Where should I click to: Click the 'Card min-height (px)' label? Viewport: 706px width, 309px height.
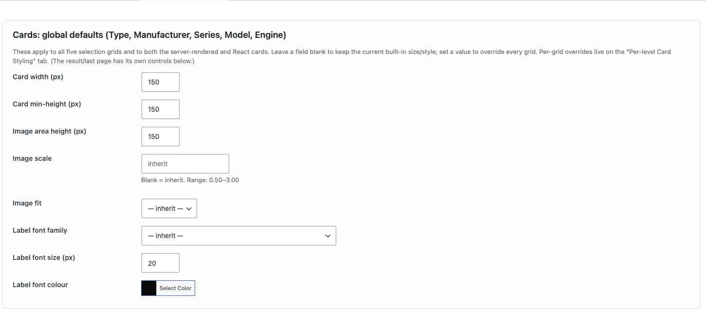(47, 104)
